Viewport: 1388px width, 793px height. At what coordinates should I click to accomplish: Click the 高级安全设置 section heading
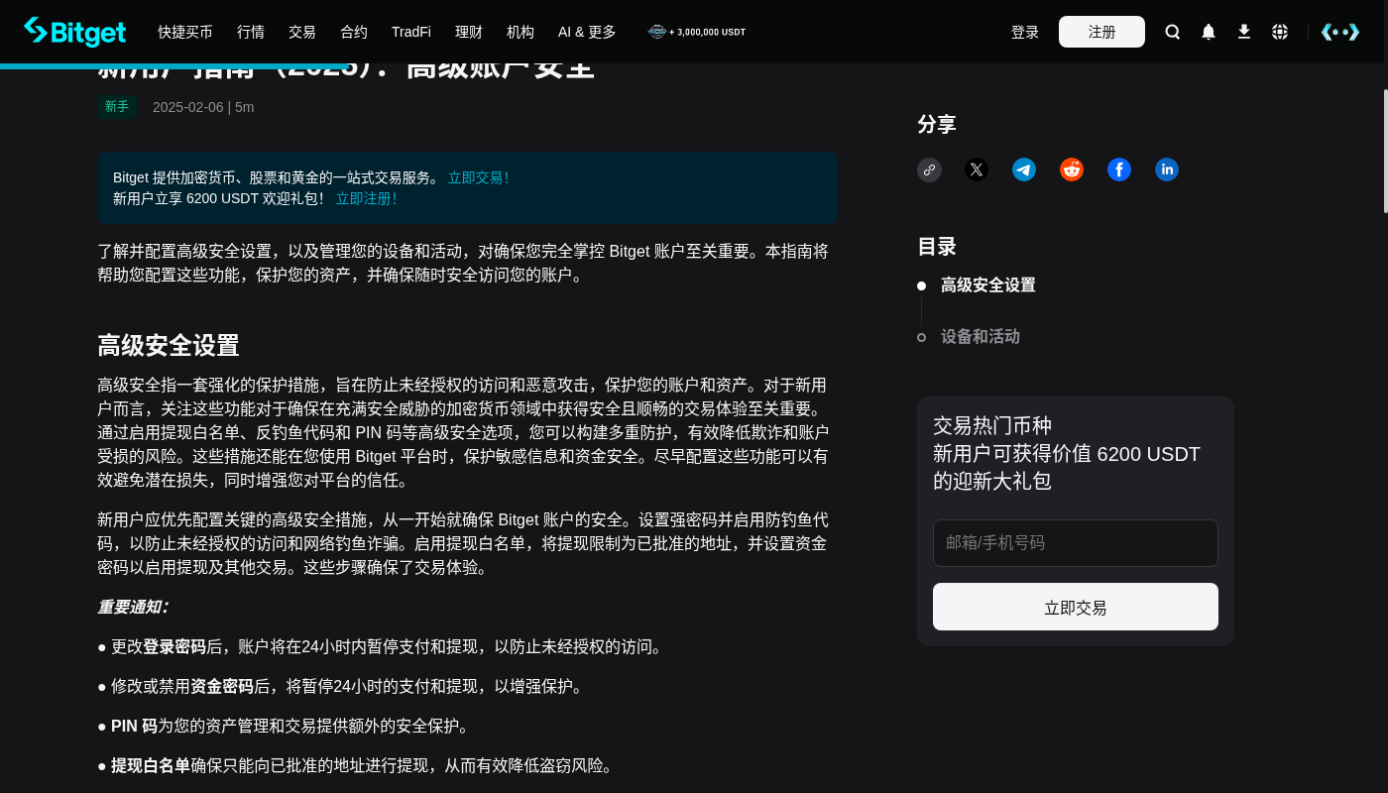[x=169, y=346]
